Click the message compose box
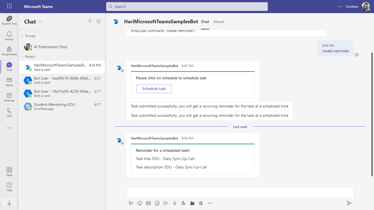 coord(240,192)
